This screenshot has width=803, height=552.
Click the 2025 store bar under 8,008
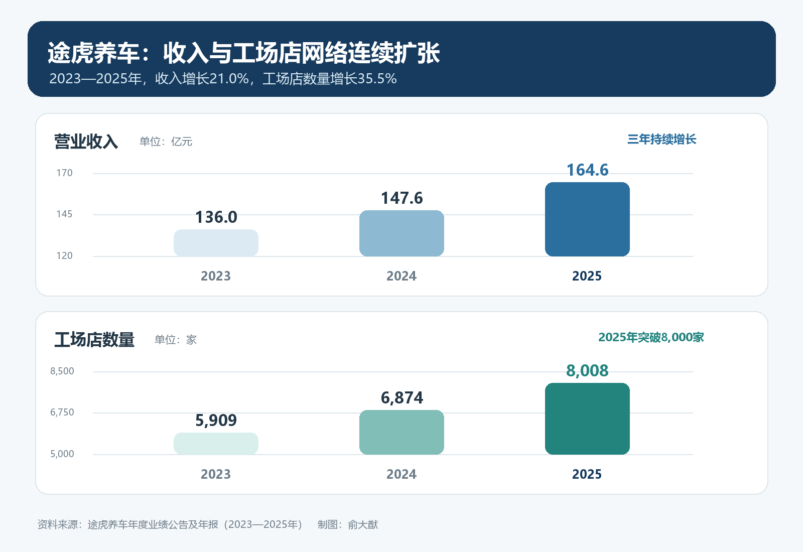588,419
